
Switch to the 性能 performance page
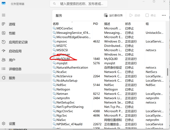click(x=25, y=33)
